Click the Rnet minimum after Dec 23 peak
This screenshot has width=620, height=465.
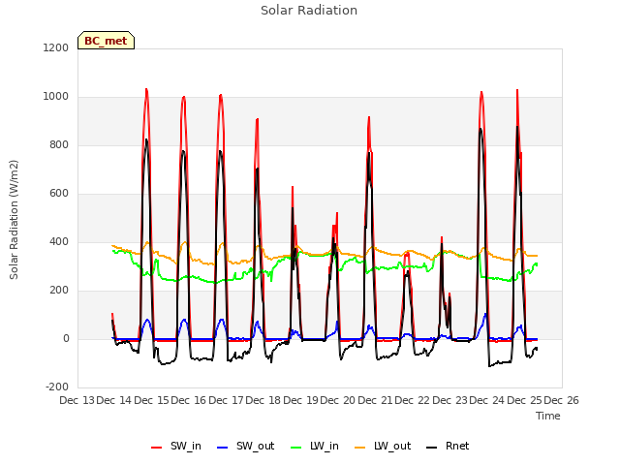pos(489,366)
